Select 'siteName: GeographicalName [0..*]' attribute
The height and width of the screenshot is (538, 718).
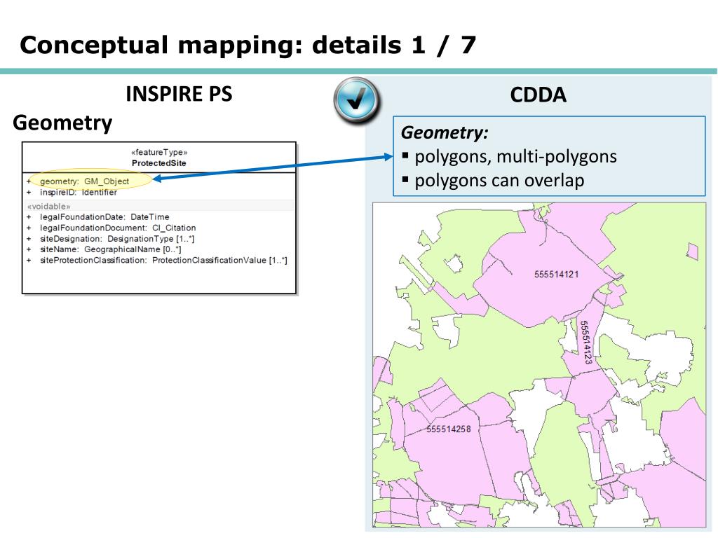click(x=110, y=249)
